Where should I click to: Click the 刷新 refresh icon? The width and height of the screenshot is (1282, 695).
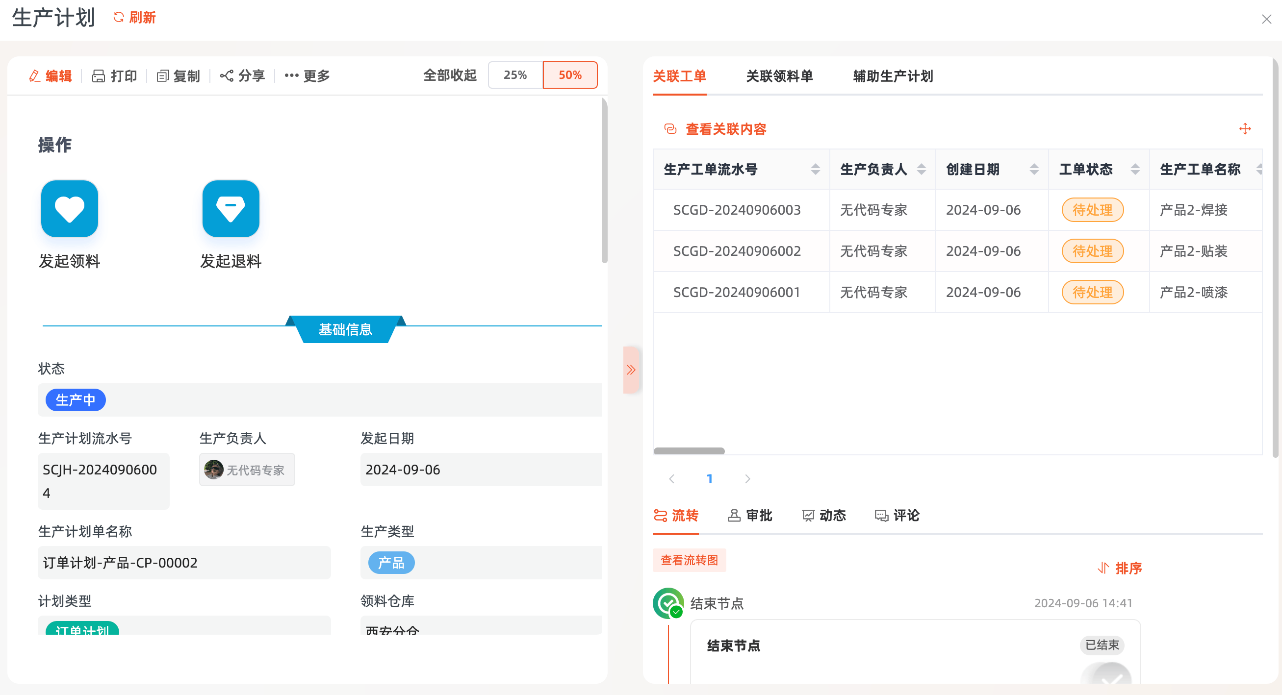pyautogui.click(x=119, y=18)
